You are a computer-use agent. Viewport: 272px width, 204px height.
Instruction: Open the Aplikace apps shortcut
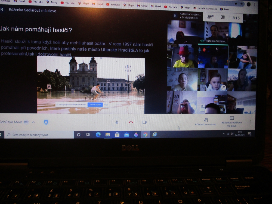[5, 1]
